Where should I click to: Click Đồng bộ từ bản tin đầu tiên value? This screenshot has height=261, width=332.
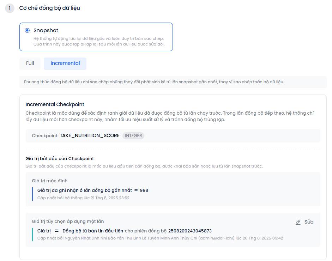coord(93,231)
